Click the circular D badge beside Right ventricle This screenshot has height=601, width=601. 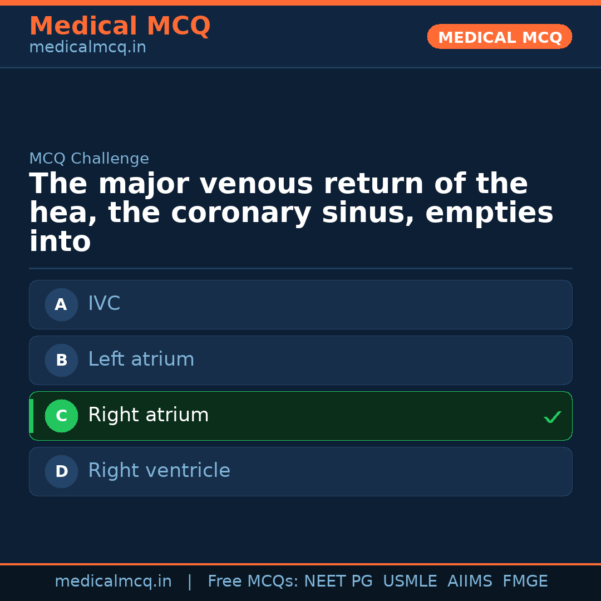[61, 471]
